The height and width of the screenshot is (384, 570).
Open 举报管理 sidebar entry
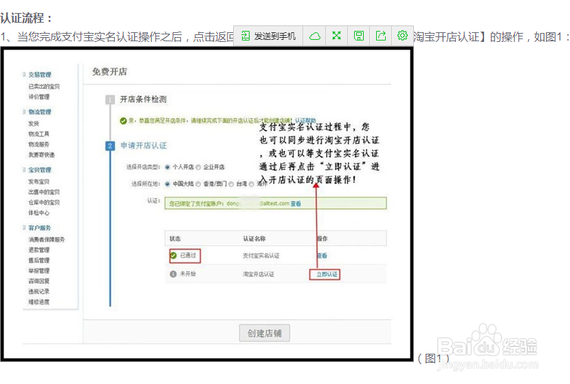point(39,271)
